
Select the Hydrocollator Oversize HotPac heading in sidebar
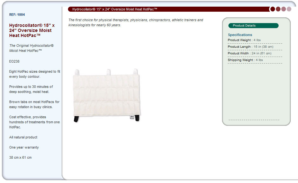(32, 30)
